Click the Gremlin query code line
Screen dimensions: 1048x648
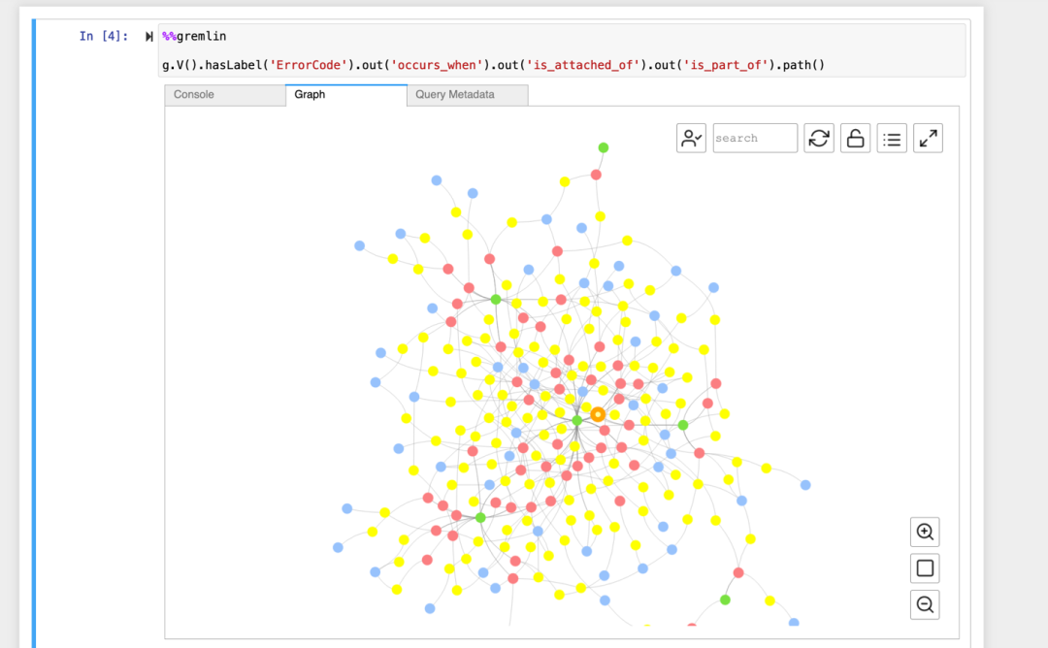(493, 65)
